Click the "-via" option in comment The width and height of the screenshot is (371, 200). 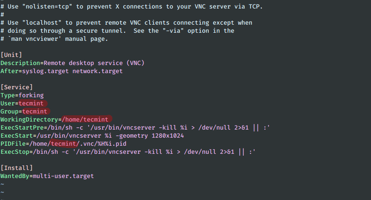[173, 31]
